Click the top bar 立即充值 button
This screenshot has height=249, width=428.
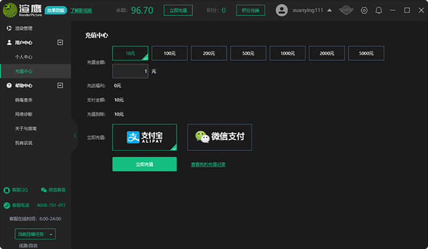(x=178, y=10)
